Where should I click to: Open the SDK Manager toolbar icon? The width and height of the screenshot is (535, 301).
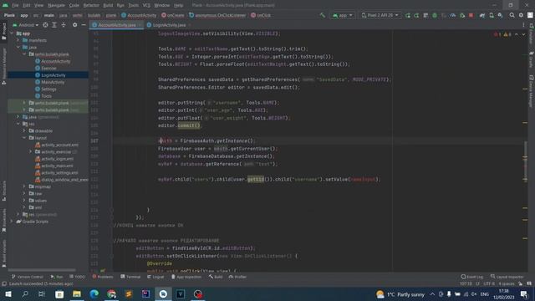pyautogui.click(x=500, y=15)
